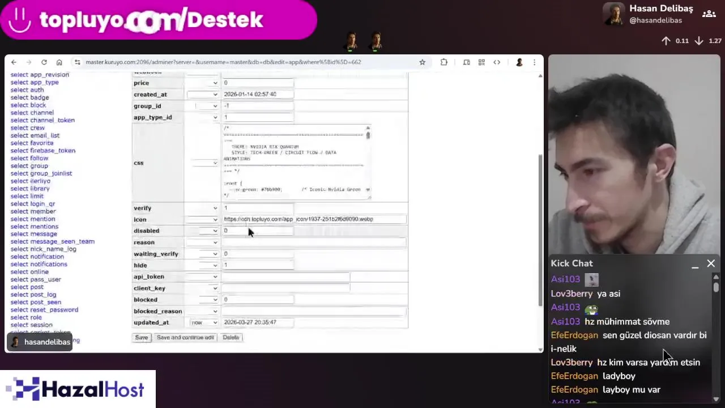Click Save and continue edit
725x408 pixels.
(185, 338)
